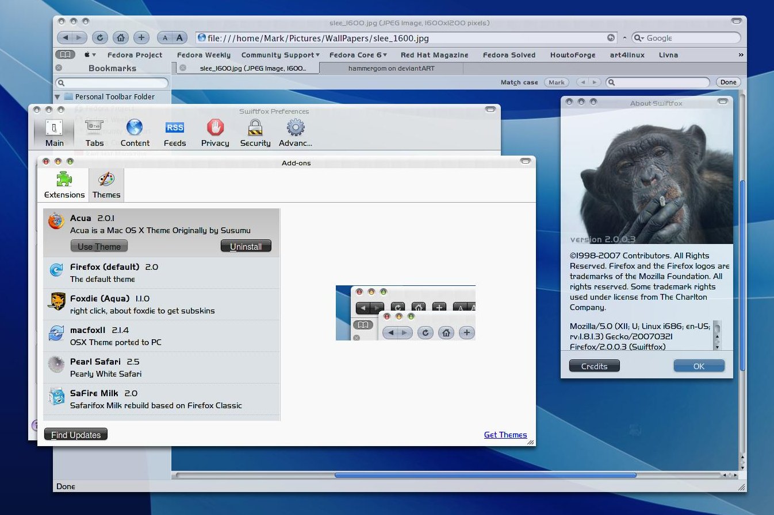This screenshot has width=774, height=515.
Task: Reload the page with the refresh icon
Action: pos(100,38)
